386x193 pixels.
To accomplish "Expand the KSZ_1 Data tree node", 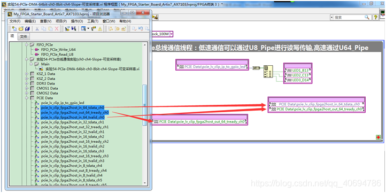I will coord(27,74).
